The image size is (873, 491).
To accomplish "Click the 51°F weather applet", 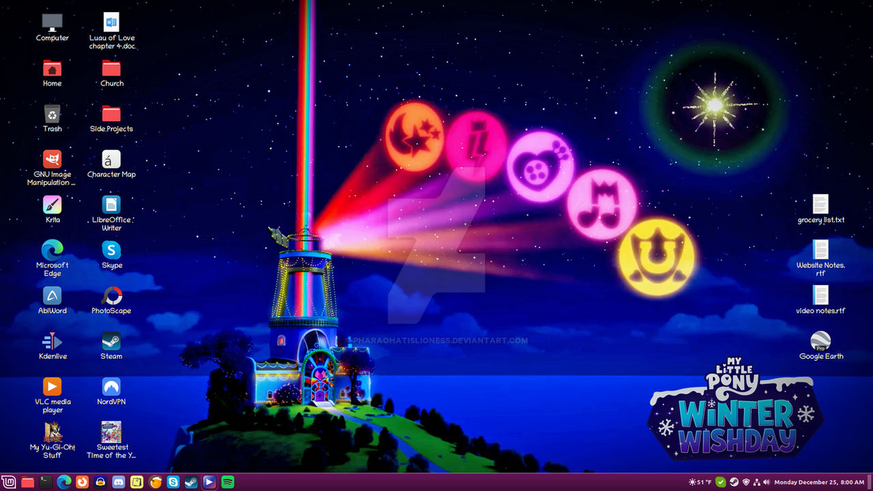I will pyautogui.click(x=698, y=482).
